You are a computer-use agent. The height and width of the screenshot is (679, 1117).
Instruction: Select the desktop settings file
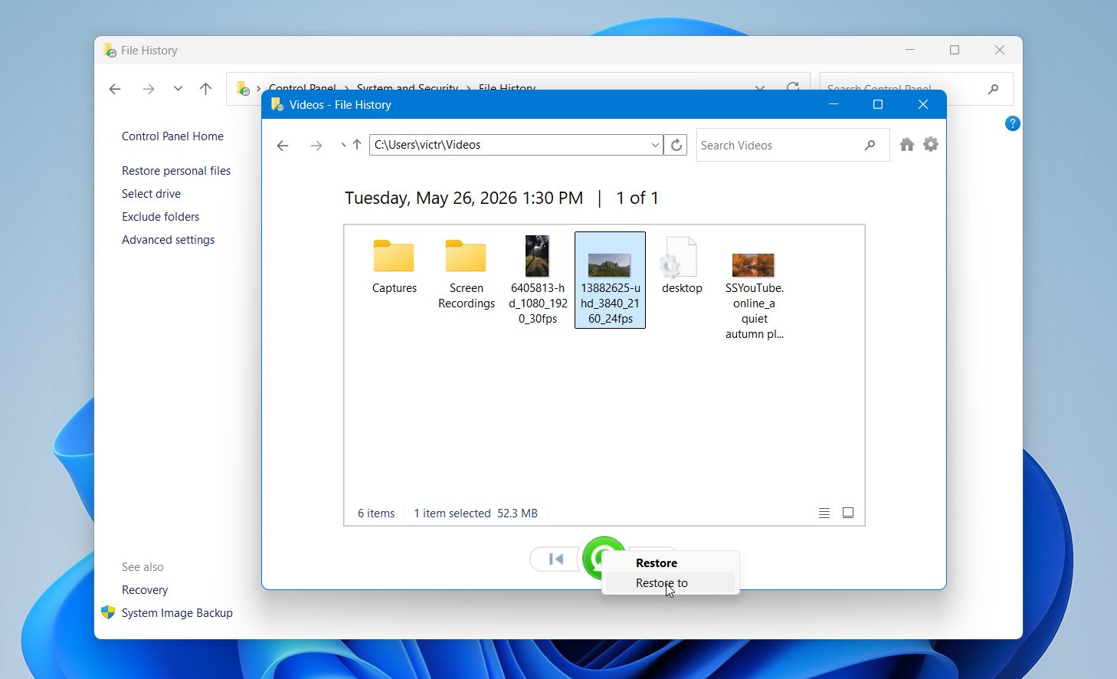(682, 266)
